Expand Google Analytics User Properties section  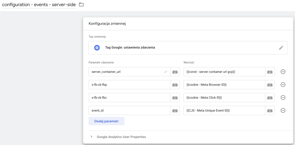point(92,137)
